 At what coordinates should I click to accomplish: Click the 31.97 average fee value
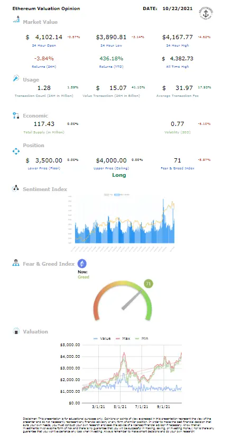184,88
